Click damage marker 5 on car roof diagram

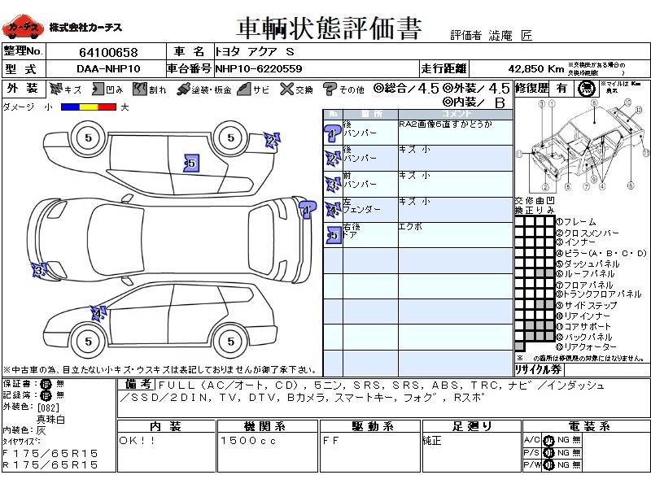(x=191, y=163)
